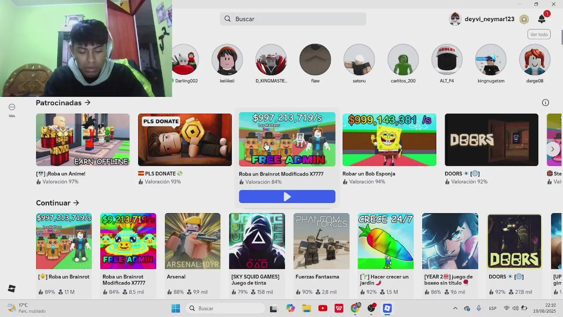Click the Roblox logo icon in the sidebar
The image size is (563, 317).
click(x=12, y=289)
